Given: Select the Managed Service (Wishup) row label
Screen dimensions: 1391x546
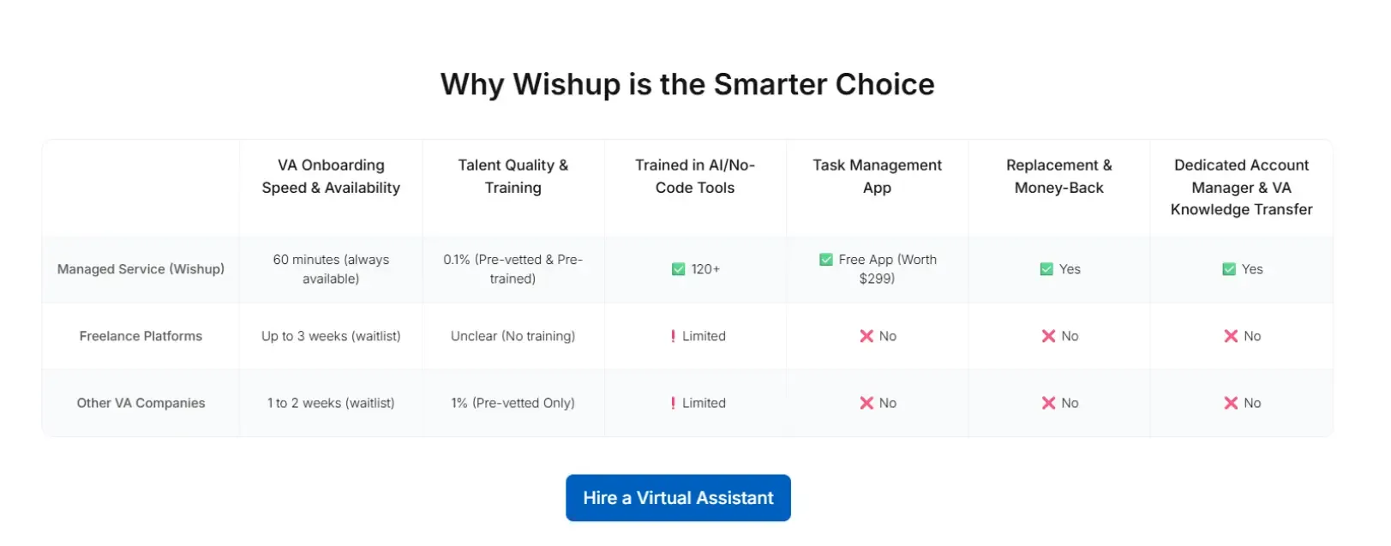Looking at the screenshot, I should tap(140, 268).
